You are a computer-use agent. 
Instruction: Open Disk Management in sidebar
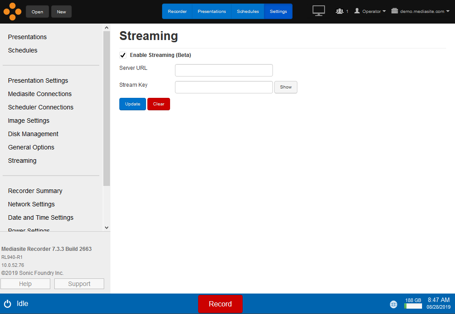33,134
